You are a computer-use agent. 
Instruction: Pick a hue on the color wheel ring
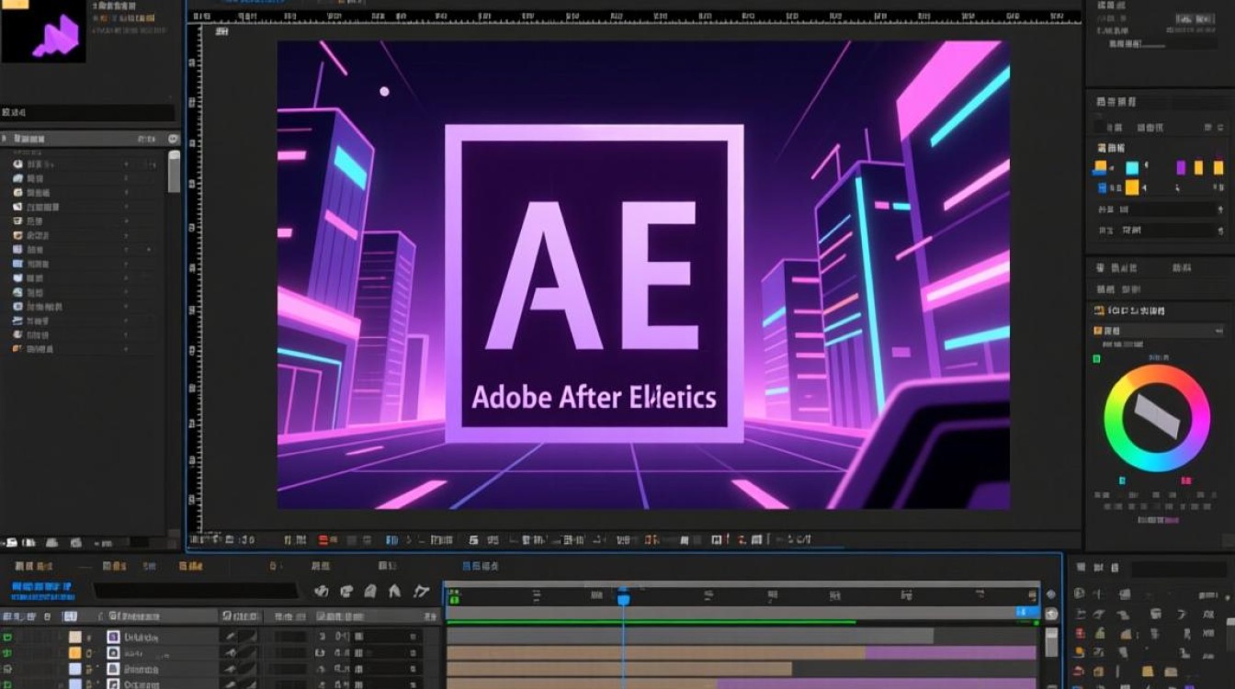coord(1157,378)
